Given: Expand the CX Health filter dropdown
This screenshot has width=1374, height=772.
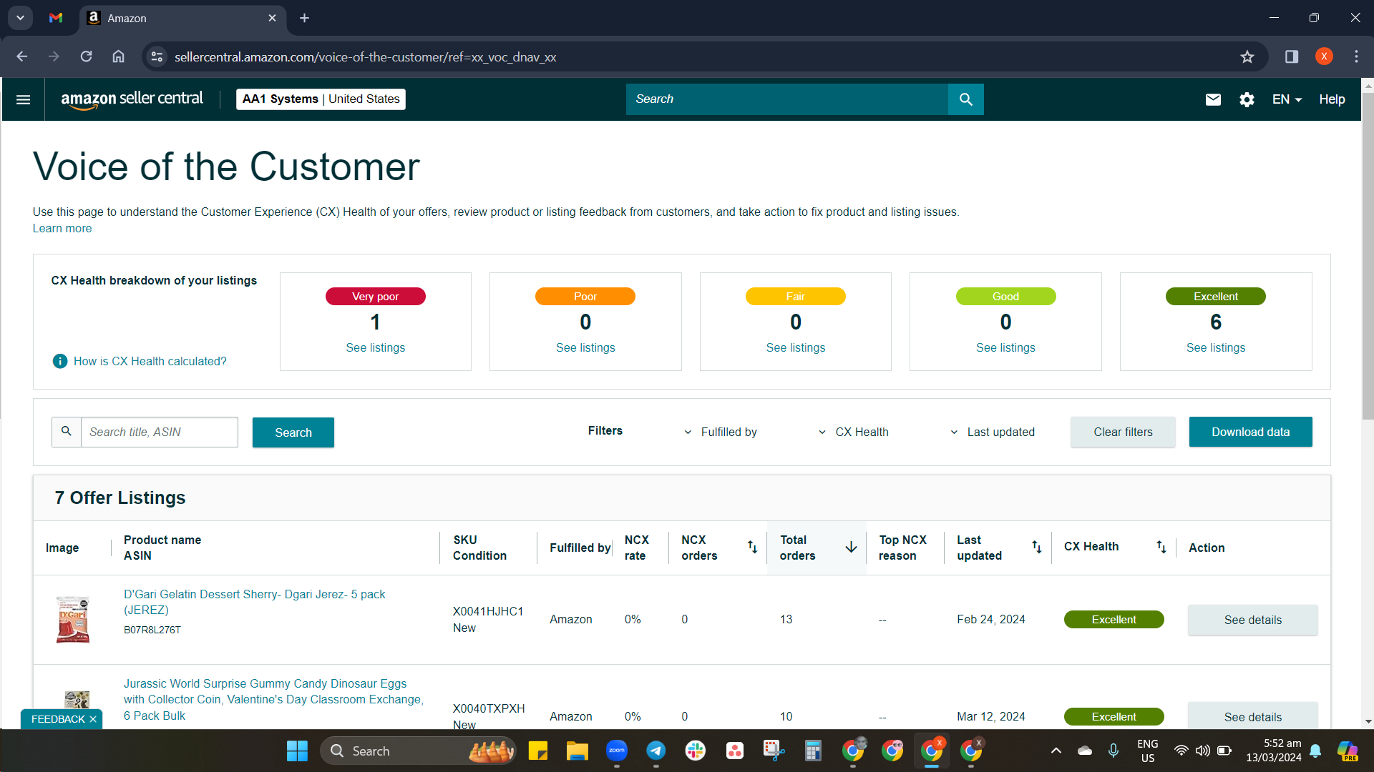Looking at the screenshot, I should (853, 432).
